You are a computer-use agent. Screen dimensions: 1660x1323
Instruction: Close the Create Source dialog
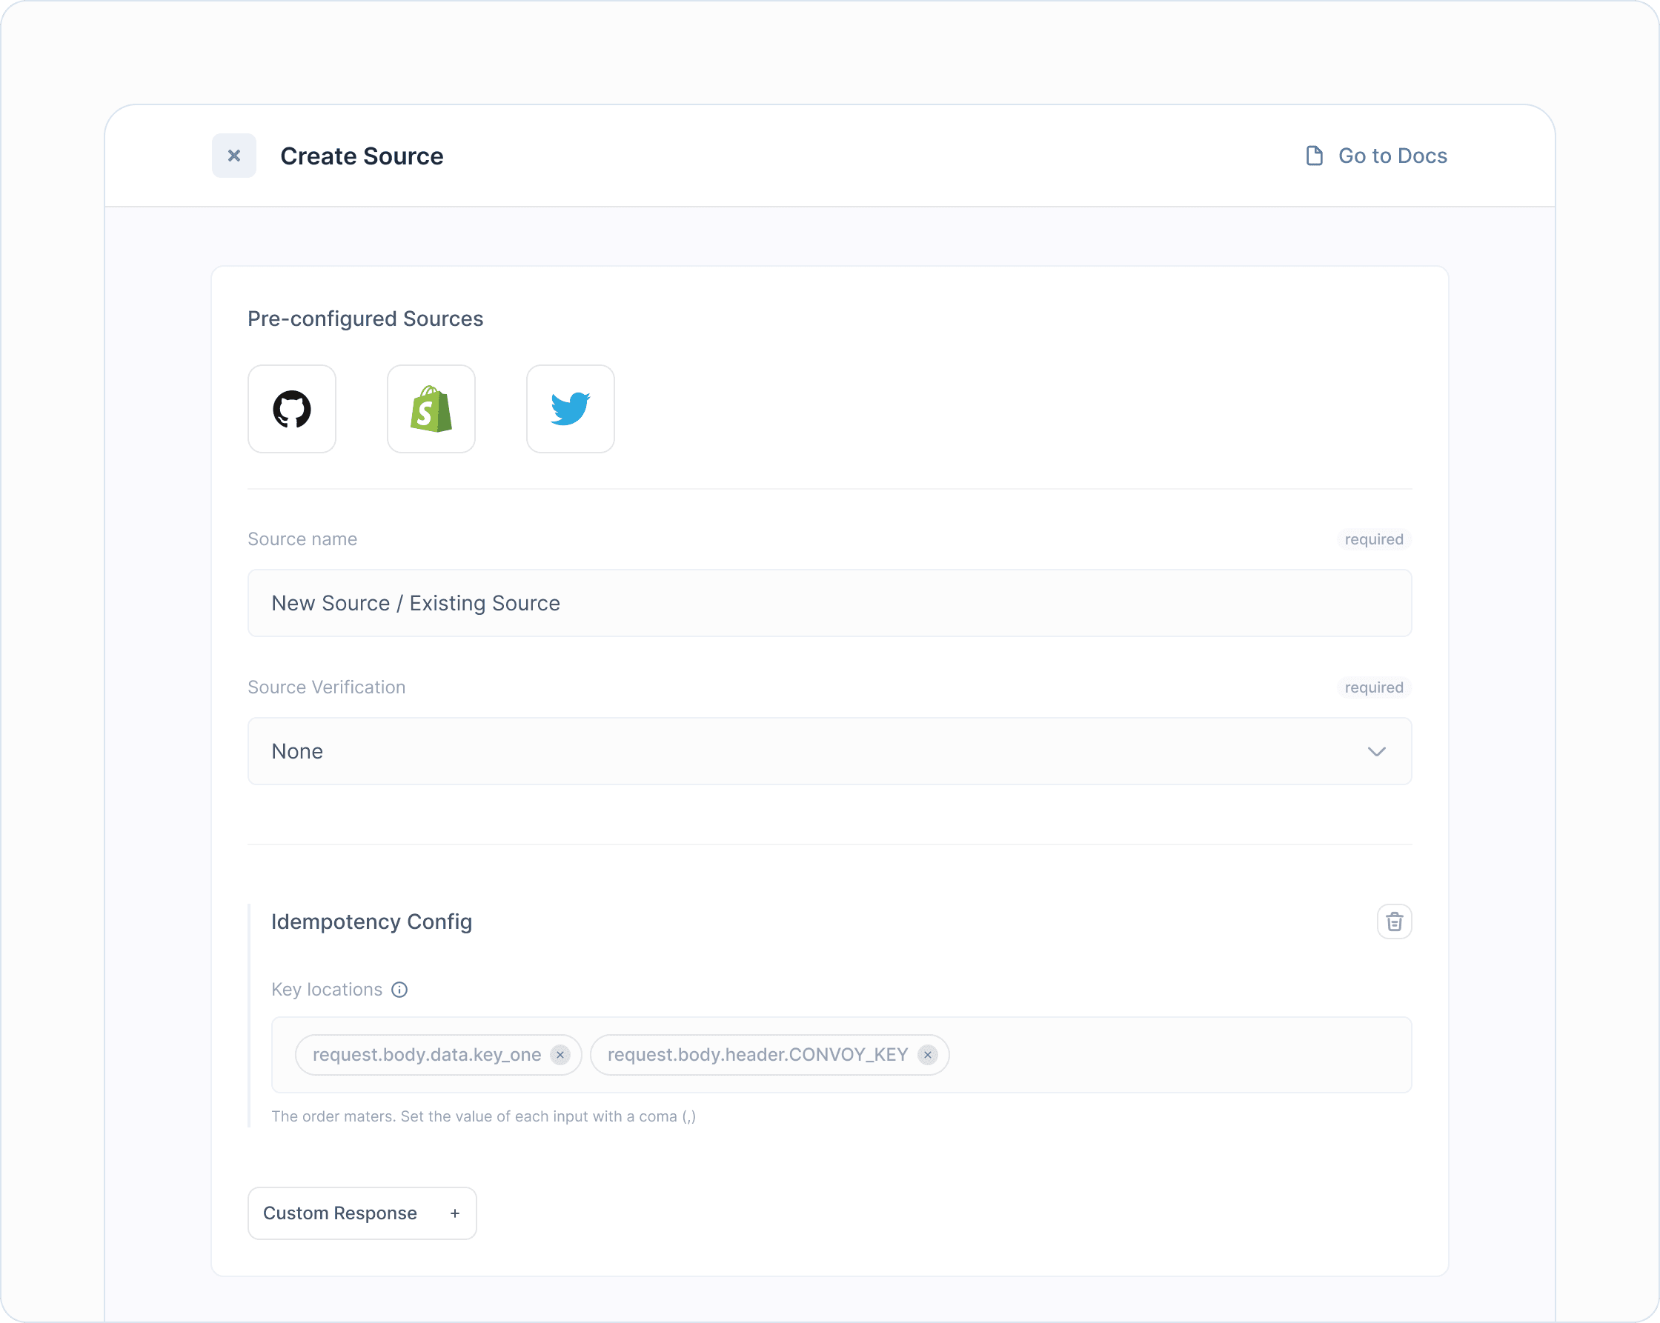point(234,156)
